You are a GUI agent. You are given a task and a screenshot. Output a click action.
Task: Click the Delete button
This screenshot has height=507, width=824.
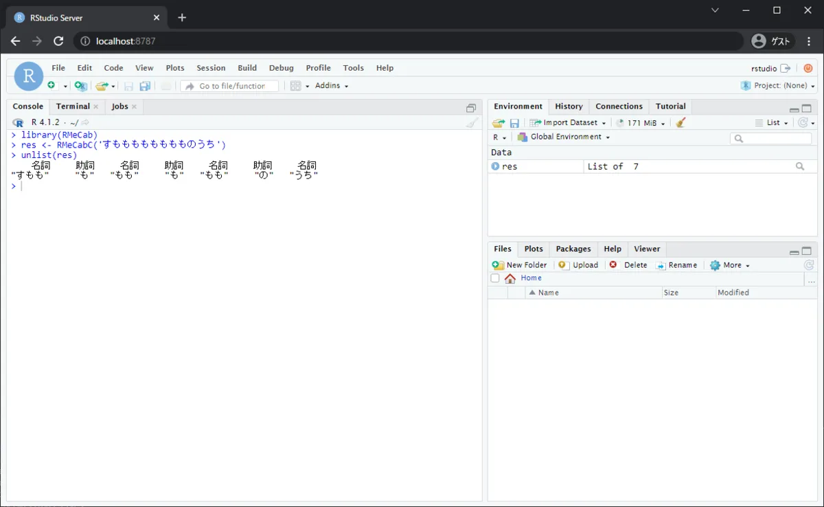(628, 265)
